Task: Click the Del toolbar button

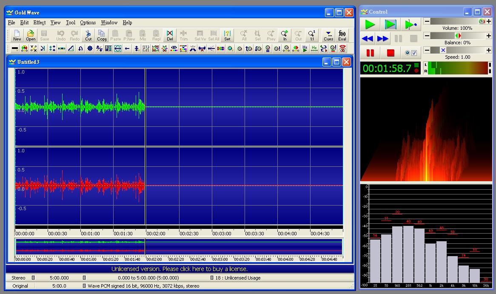Action: [170, 35]
